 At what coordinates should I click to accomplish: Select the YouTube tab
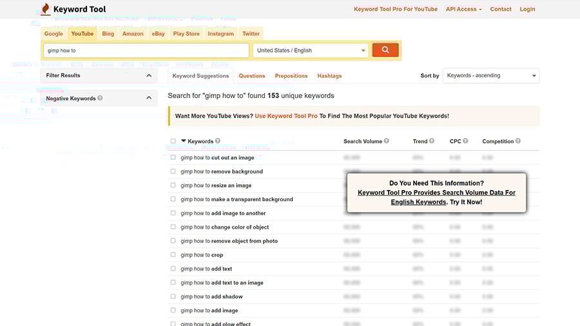[x=82, y=34]
